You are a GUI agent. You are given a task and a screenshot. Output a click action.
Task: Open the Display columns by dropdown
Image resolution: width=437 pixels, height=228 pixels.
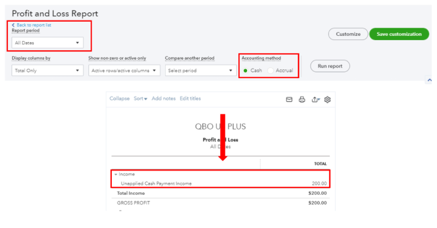click(47, 70)
